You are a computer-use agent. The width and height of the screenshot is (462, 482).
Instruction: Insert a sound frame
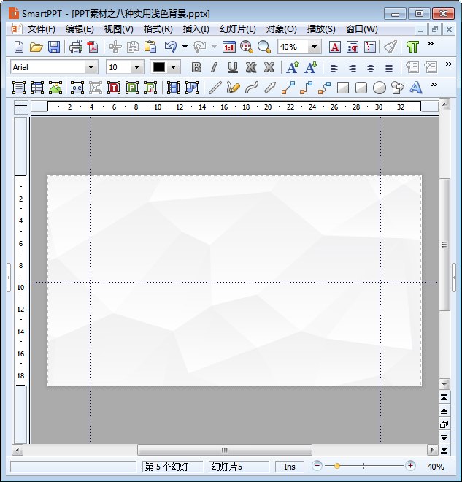(192, 88)
